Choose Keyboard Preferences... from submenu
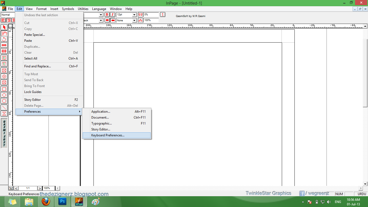The image size is (368, 207). 117,135
